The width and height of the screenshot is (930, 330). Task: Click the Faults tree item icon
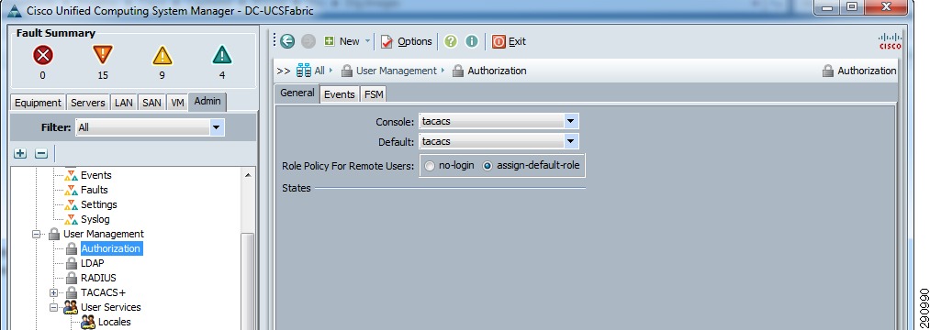[x=72, y=190]
